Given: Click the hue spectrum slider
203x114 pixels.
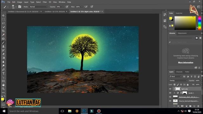Looking at the screenshot, I should [x=200, y=23].
